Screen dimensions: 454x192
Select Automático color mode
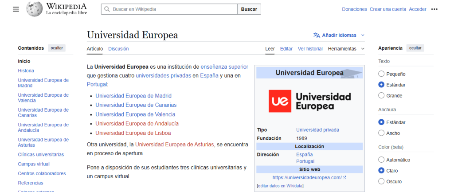pyautogui.click(x=381, y=160)
